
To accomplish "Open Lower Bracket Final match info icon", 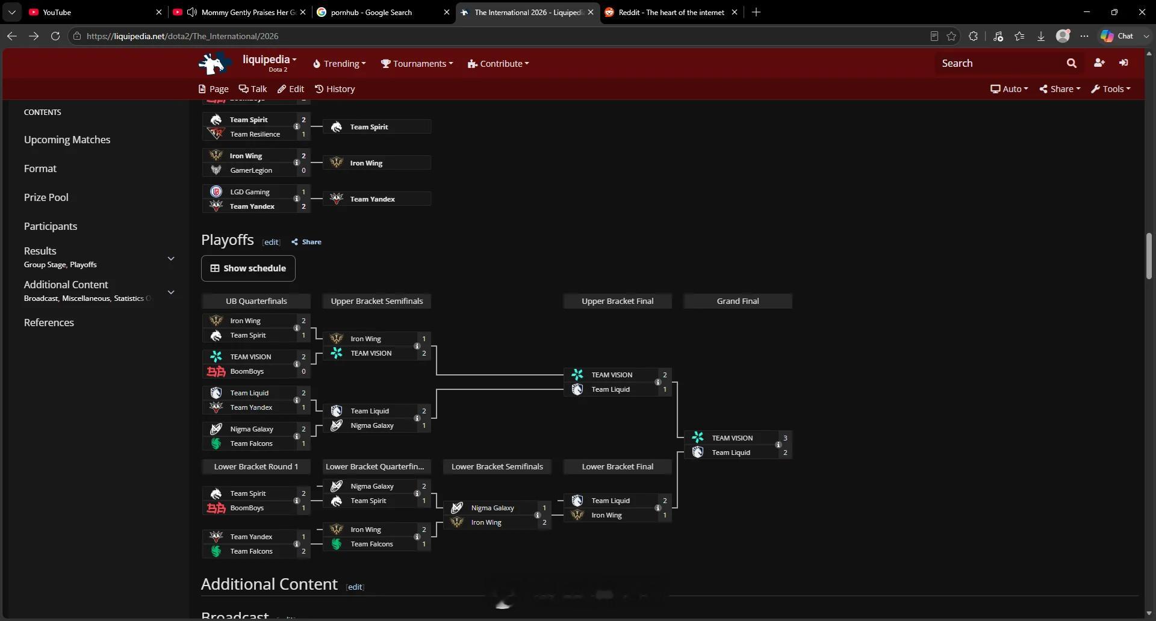I will [x=657, y=508].
